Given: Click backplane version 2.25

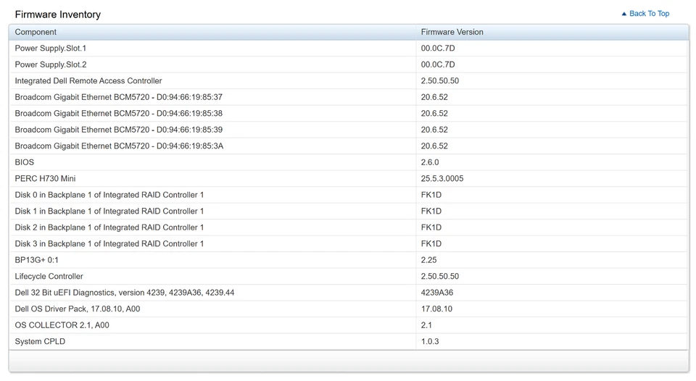Looking at the screenshot, I should point(428,260).
